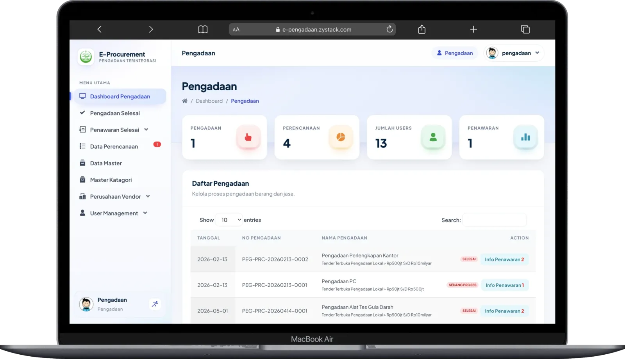Go back with the browser back arrow

coord(99,29)
